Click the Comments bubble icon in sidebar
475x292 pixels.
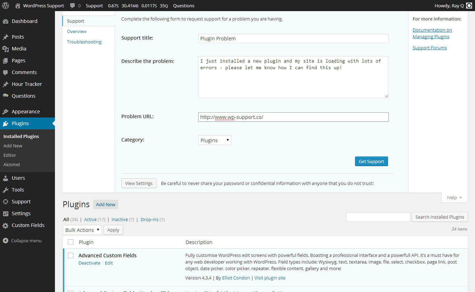[x=6, y=72]
